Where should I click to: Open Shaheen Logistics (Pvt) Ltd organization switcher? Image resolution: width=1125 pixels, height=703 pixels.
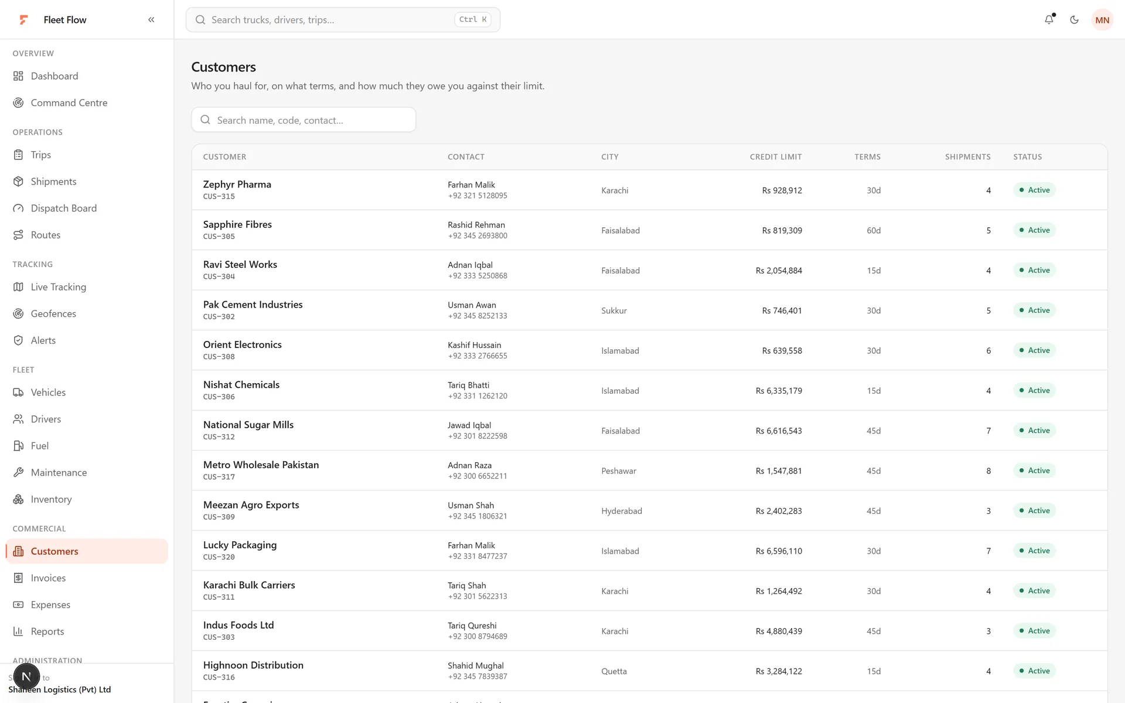coord(60,690)
